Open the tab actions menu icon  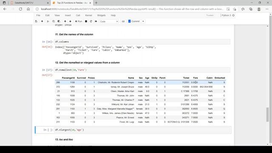[x=4, y=3]
